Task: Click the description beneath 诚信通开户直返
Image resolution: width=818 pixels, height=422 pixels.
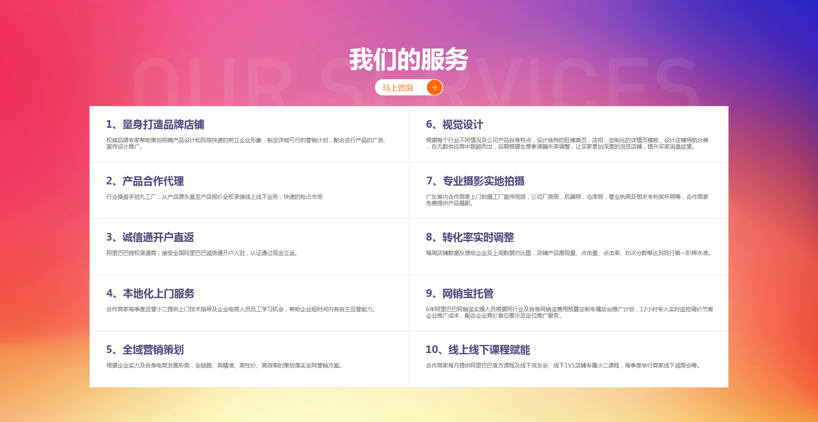Action: [x=202, y=253]
